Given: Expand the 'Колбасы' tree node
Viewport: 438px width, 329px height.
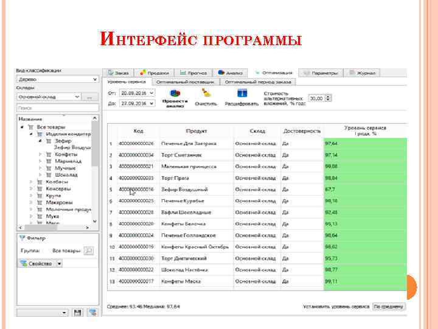Looking at the screenshot, I should tap(31, 182).
